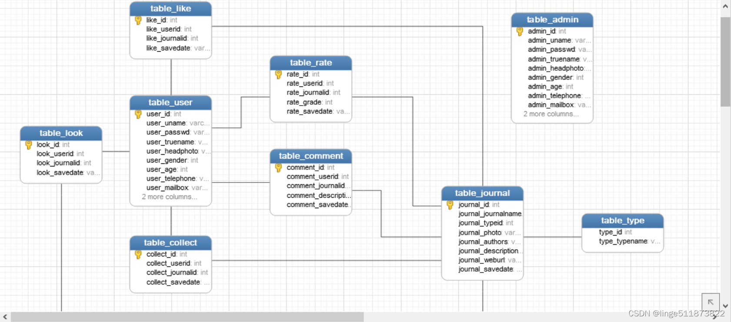The image size is (731, 322).
Task: Select the table_user header
Action: click(x=171, y=103)
